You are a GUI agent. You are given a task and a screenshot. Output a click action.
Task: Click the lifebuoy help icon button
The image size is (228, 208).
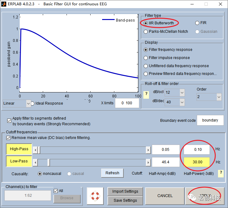tap(95, 196)
